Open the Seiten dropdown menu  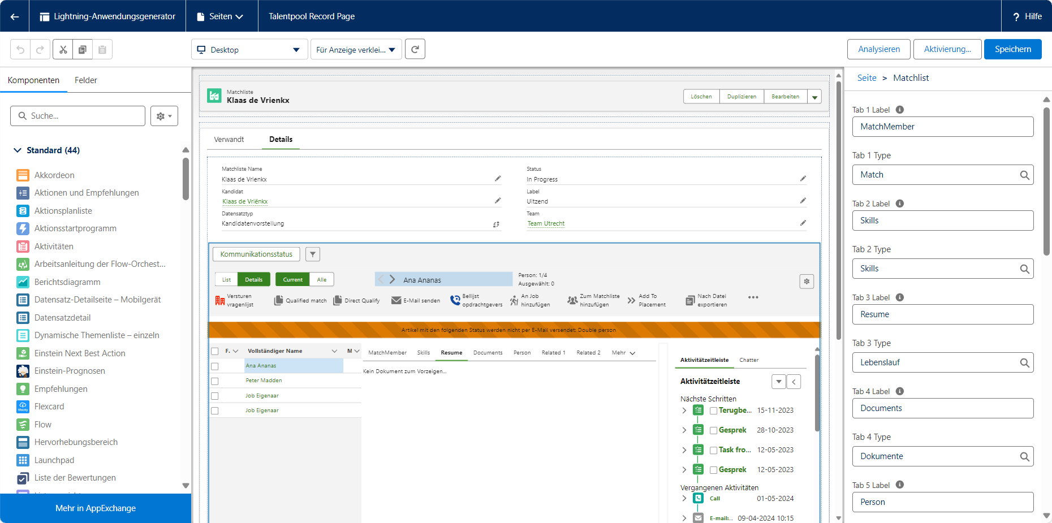(220, 16)
